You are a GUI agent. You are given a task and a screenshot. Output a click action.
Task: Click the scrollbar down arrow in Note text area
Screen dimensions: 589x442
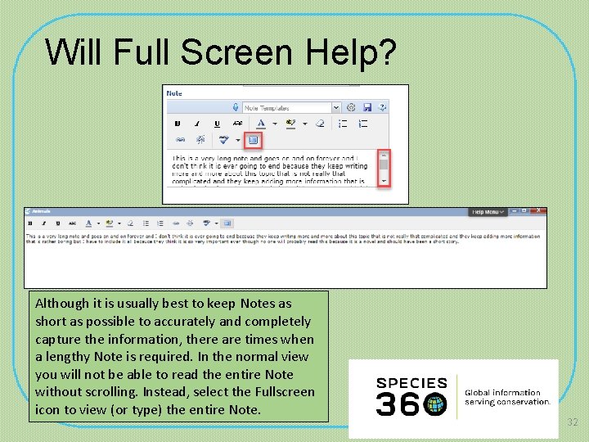384,181
